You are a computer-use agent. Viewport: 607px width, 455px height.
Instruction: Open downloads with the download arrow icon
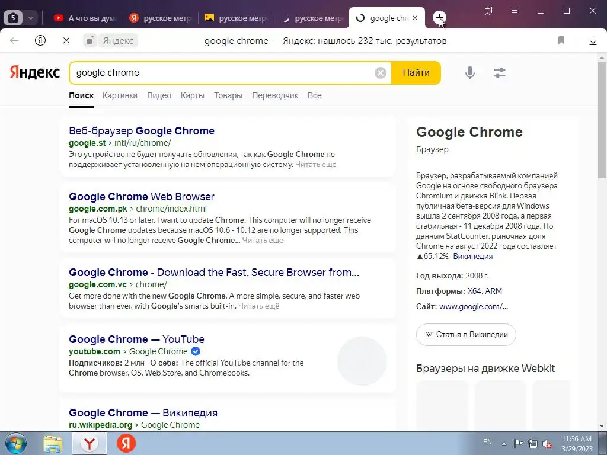[593, 41]
